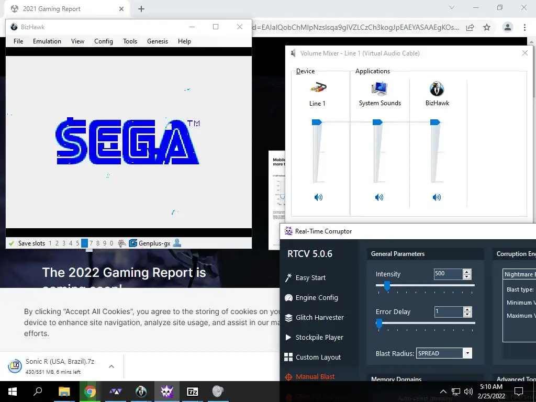Select highlighted BizHawk save slot 6
This screenshot has height=402, width=536.
(84, 243)
